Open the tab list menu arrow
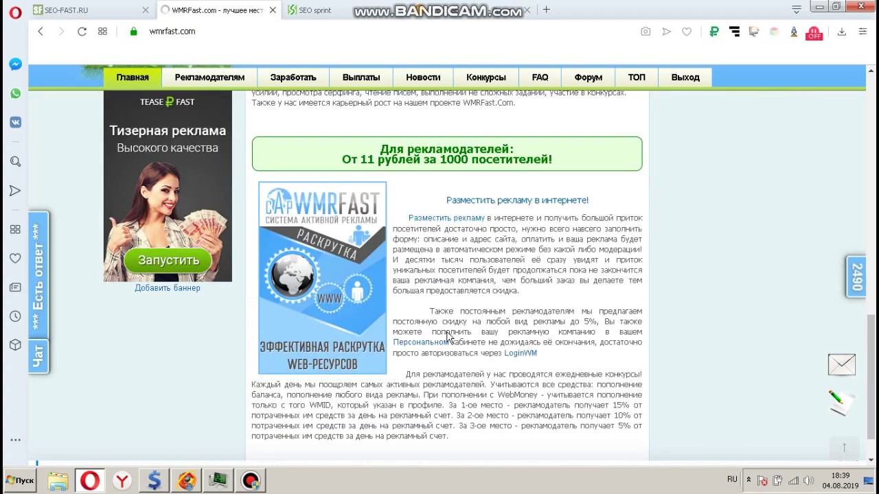The image size is (879, 494). point(797,10)
